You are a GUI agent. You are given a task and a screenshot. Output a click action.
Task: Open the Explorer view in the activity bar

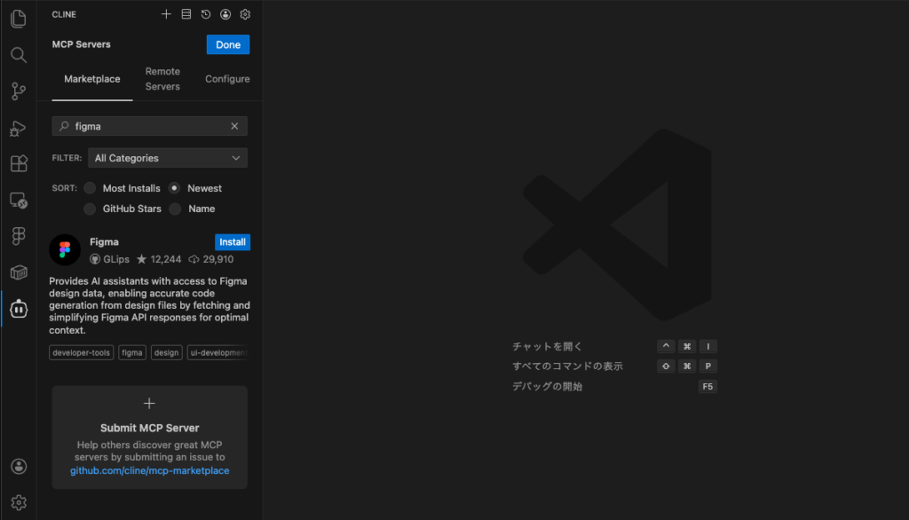[18, 19]
